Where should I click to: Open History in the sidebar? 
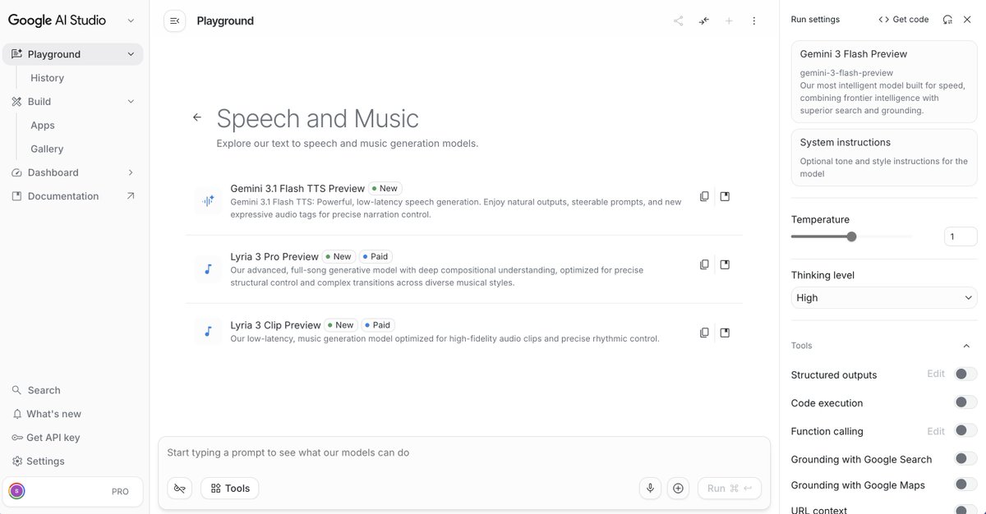click(47, 78)
